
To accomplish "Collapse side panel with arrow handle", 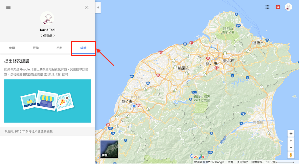I will coord(98,7).
